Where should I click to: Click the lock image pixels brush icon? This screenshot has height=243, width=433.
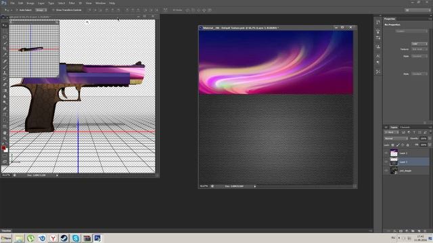pos(398,145)
